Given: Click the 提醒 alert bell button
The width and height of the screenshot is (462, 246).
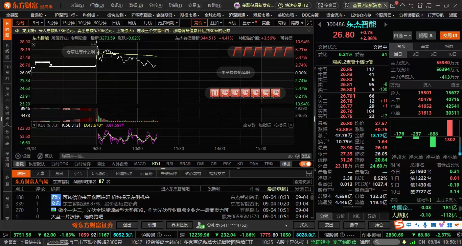Looking at the screenshot, I should pyautogui.click(x=426, y=35).
